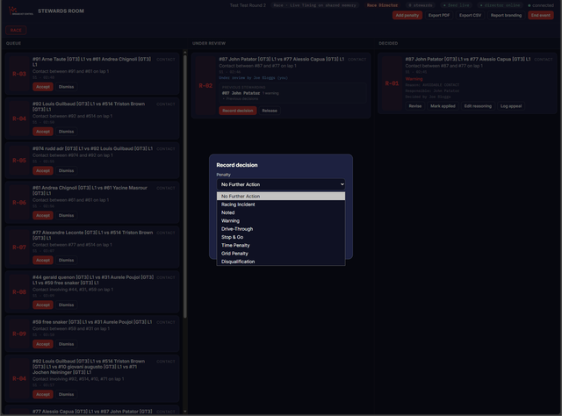Screen dimensions: 562x416
Task: Open #59 free snaker vs #31 Aurele Poujol title
Action: 92,322
